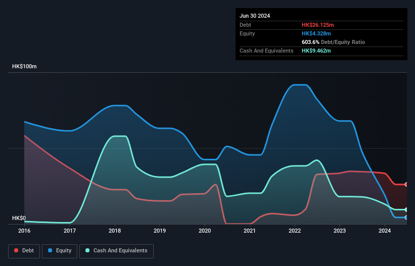The image size is (415, 266).
Task: Click the 2021 axis label
Action: pyautogui.click(x=250, y=231)
